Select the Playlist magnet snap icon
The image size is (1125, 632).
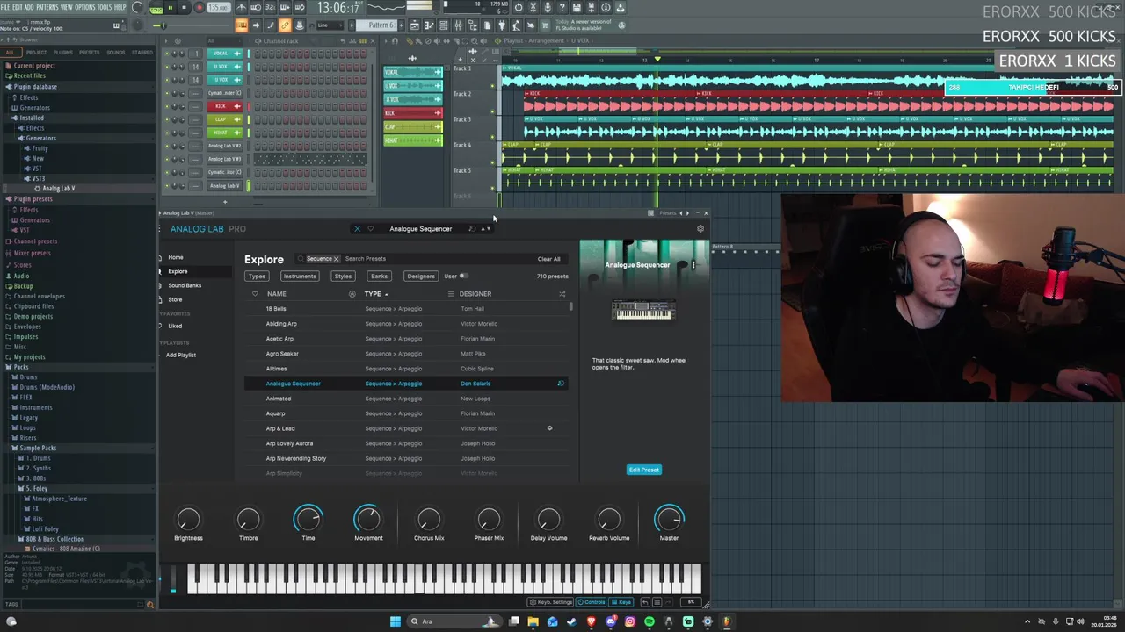click(395, 40)
